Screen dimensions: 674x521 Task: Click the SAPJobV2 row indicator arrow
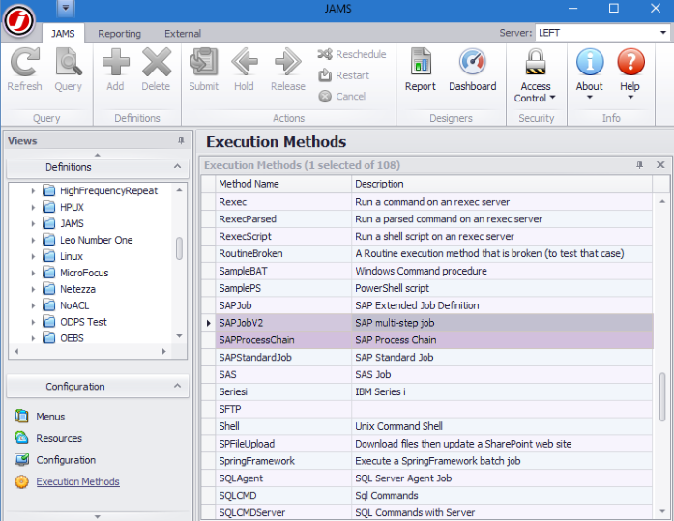tap(209, 323)
